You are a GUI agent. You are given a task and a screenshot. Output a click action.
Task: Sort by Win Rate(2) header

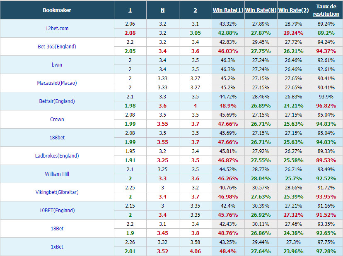tap(293, 10)
